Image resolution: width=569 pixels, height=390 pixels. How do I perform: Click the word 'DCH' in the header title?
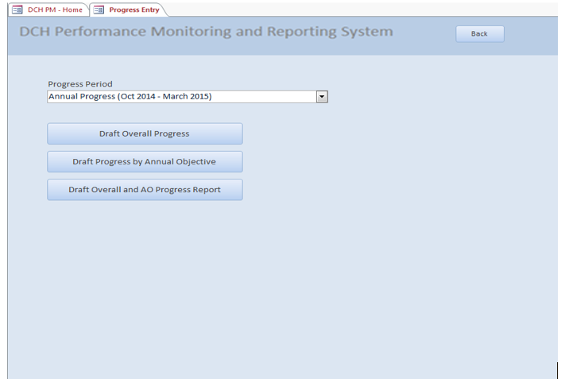click(x=35, y=33)
